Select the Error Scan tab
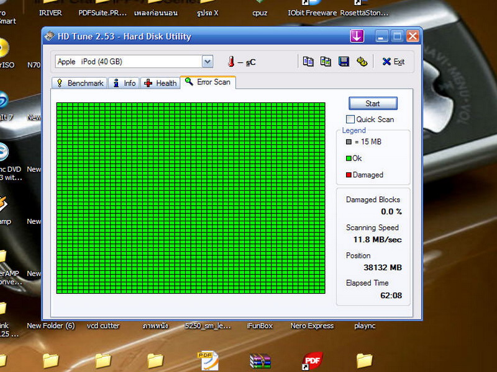 coord(208,82)
